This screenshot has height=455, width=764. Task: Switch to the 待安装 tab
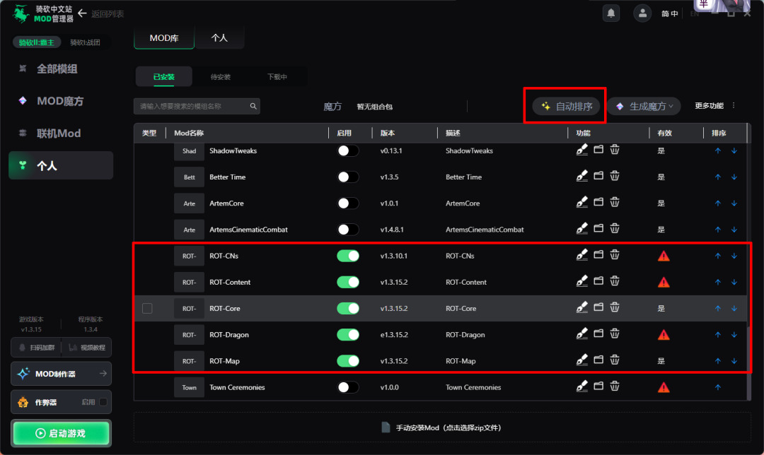click(220, 77)
